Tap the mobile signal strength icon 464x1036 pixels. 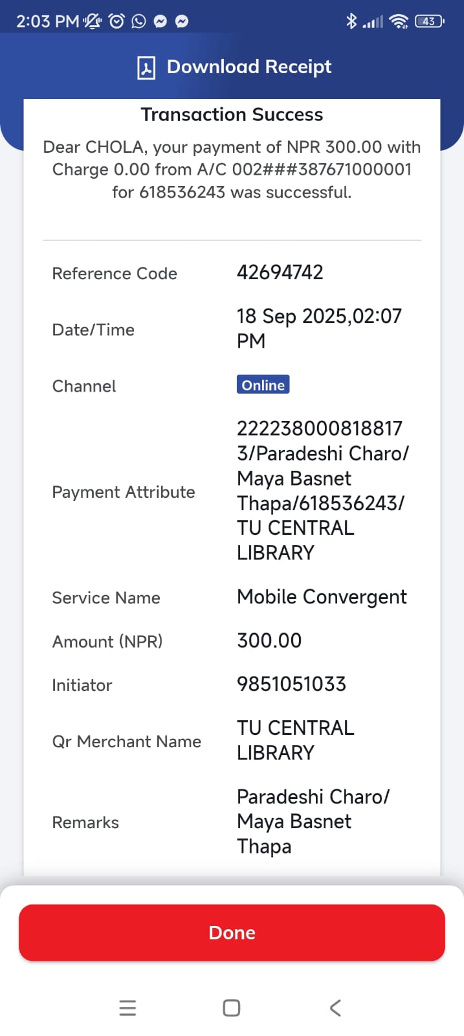coord(373,22)
